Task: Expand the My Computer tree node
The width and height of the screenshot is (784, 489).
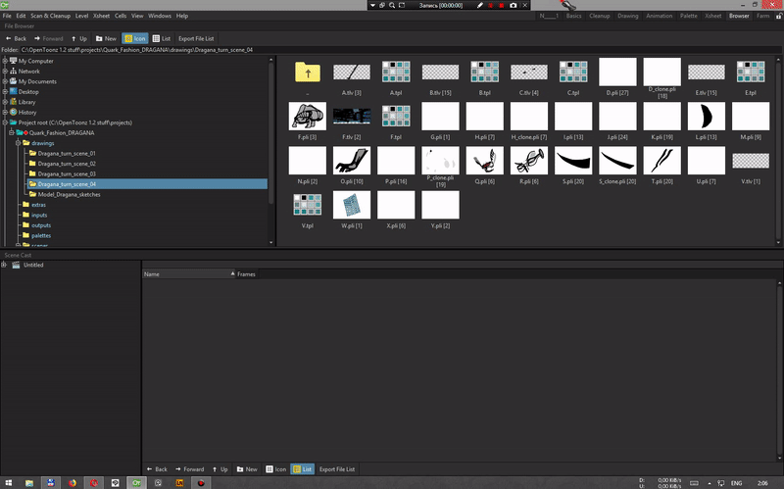Action: 5,61
